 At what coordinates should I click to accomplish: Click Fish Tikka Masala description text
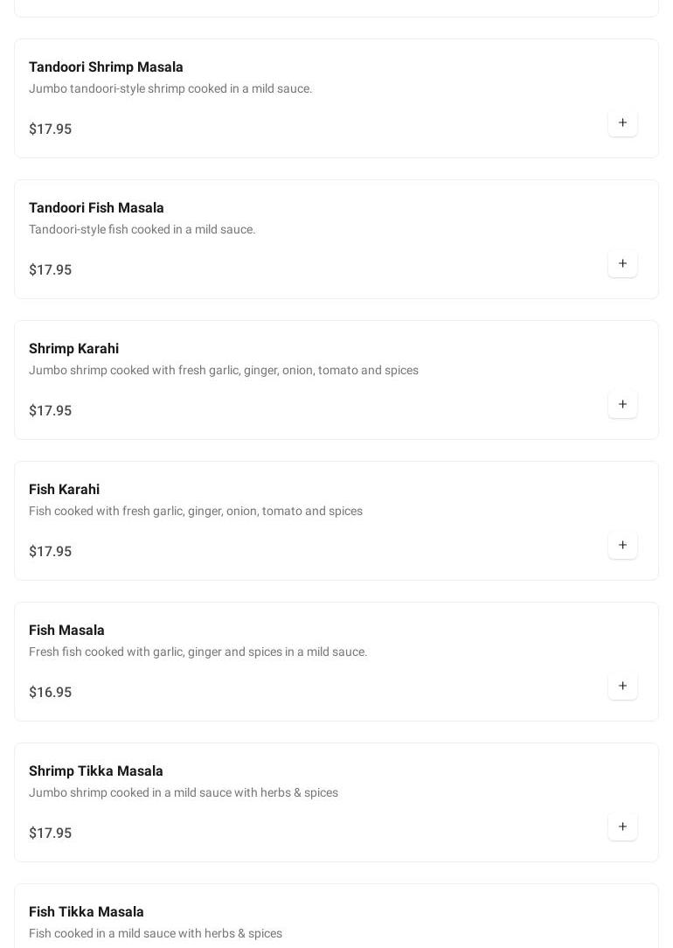point(156,933)
